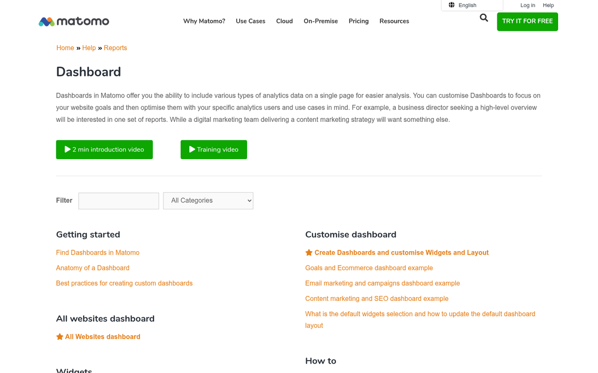
Task: Open the Resources menu
Action: click(x=394, y=21)
